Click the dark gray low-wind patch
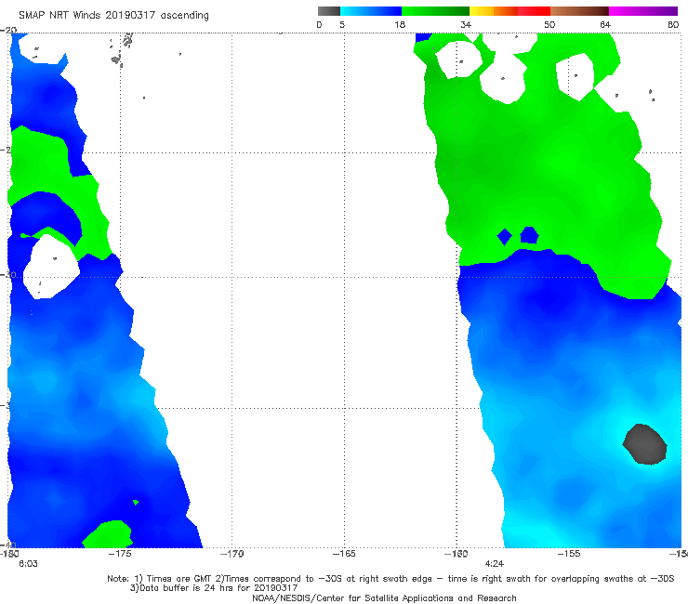This screenshot has width=688, height=604. pyautogui.click(x=645, y=444)
